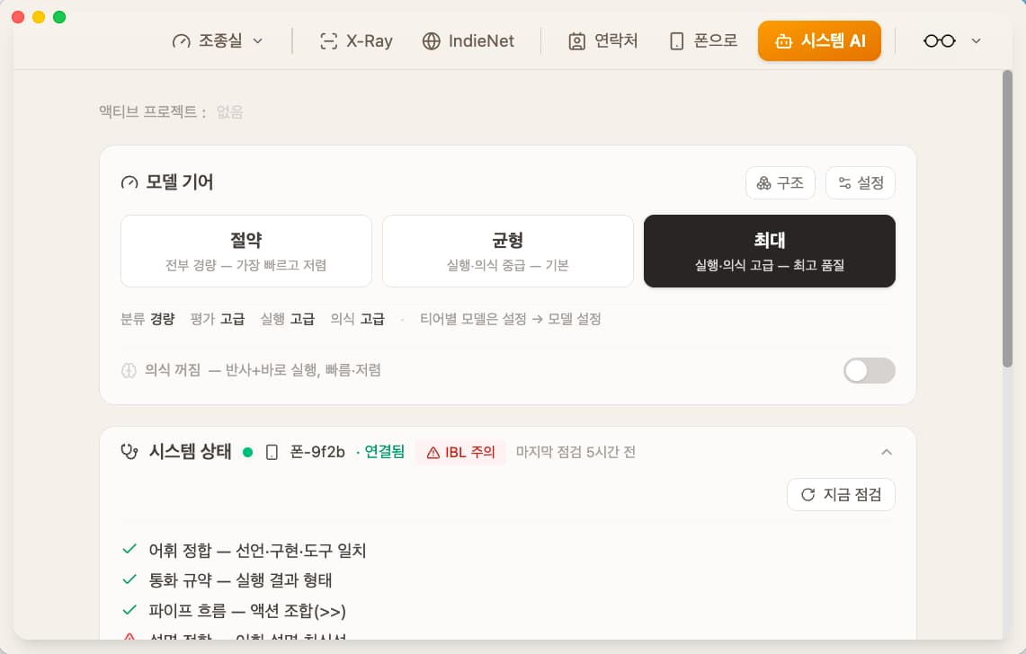Open IndieNet from the toolbar
This screenshot has height=654, width=1026.
[468, 40]
